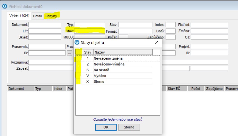Viewport: 238px width, 136px height.
Task: Sort results by Index column header
Action: 59,89
